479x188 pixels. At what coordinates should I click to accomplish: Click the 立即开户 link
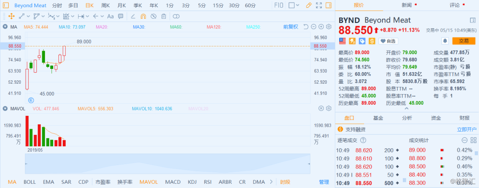[467, 130]
